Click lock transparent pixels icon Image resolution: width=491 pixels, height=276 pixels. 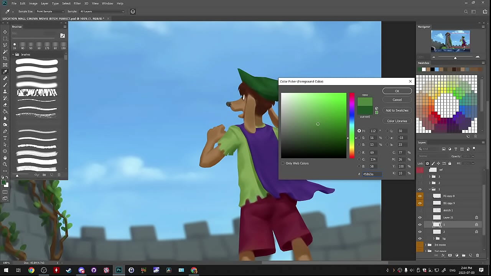pyautogui.click(x=427, y=164)
